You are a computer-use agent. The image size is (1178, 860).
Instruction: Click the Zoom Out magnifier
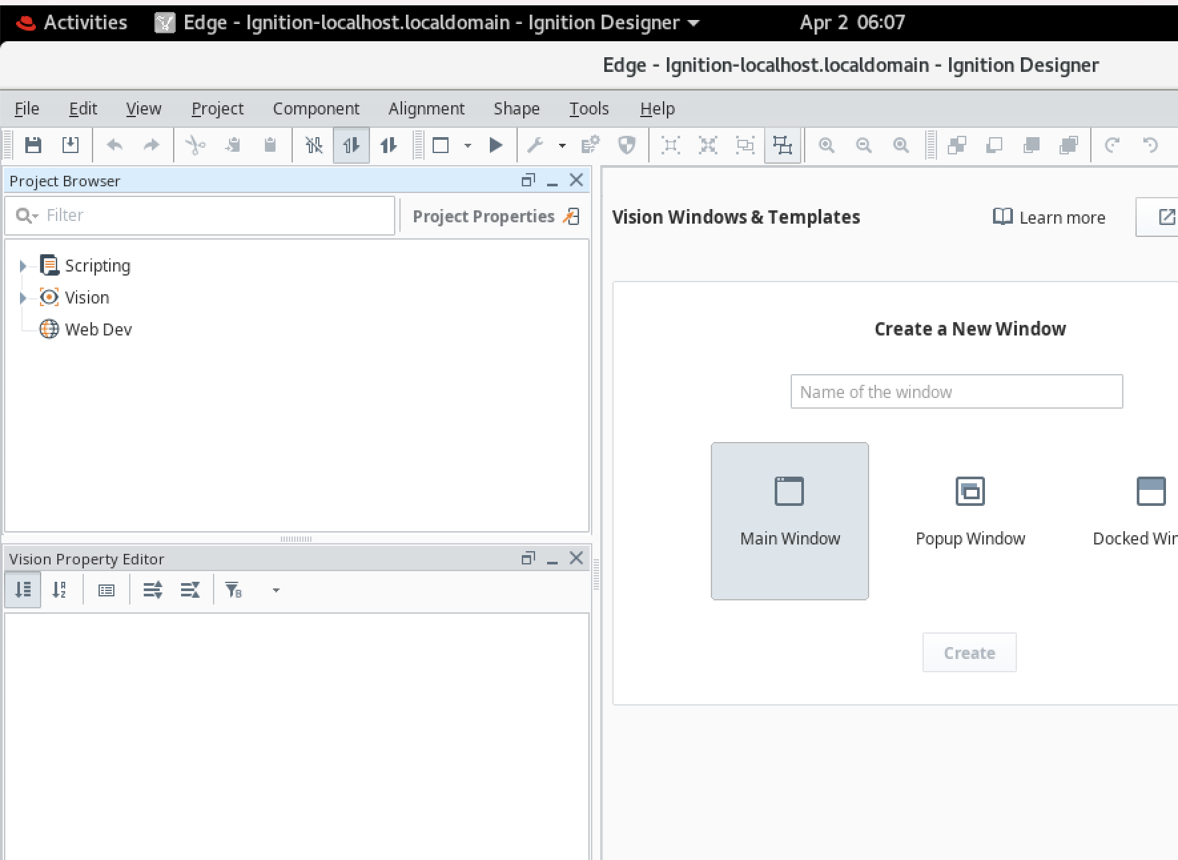[864, 145]
